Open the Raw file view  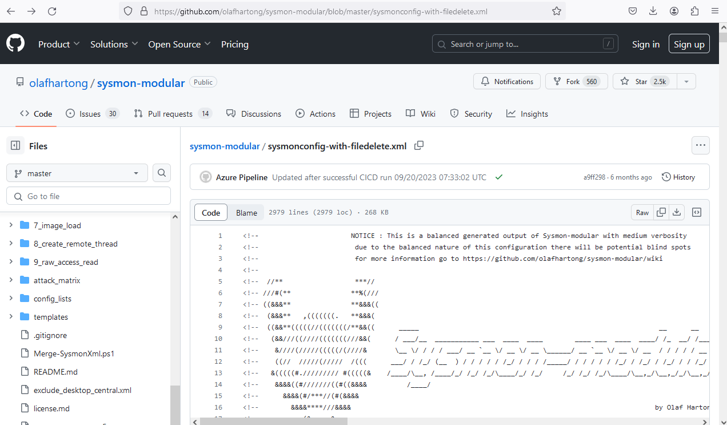(642, 212)
